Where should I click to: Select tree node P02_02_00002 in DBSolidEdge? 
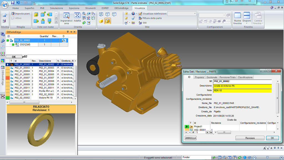(22, 41)
